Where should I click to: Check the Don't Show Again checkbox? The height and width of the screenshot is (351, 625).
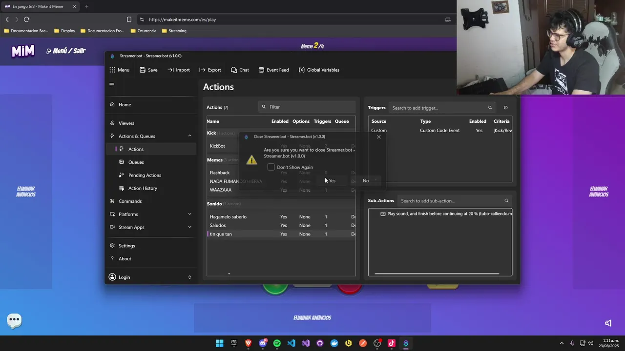click(271, 167)
